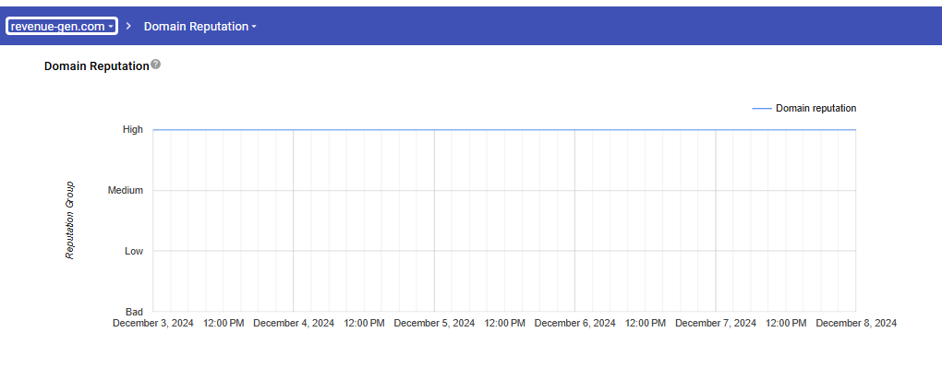The height and width of the screenshot is (368, 942).
Task: Select the Low reputation axis label
Action: (134, 251)
